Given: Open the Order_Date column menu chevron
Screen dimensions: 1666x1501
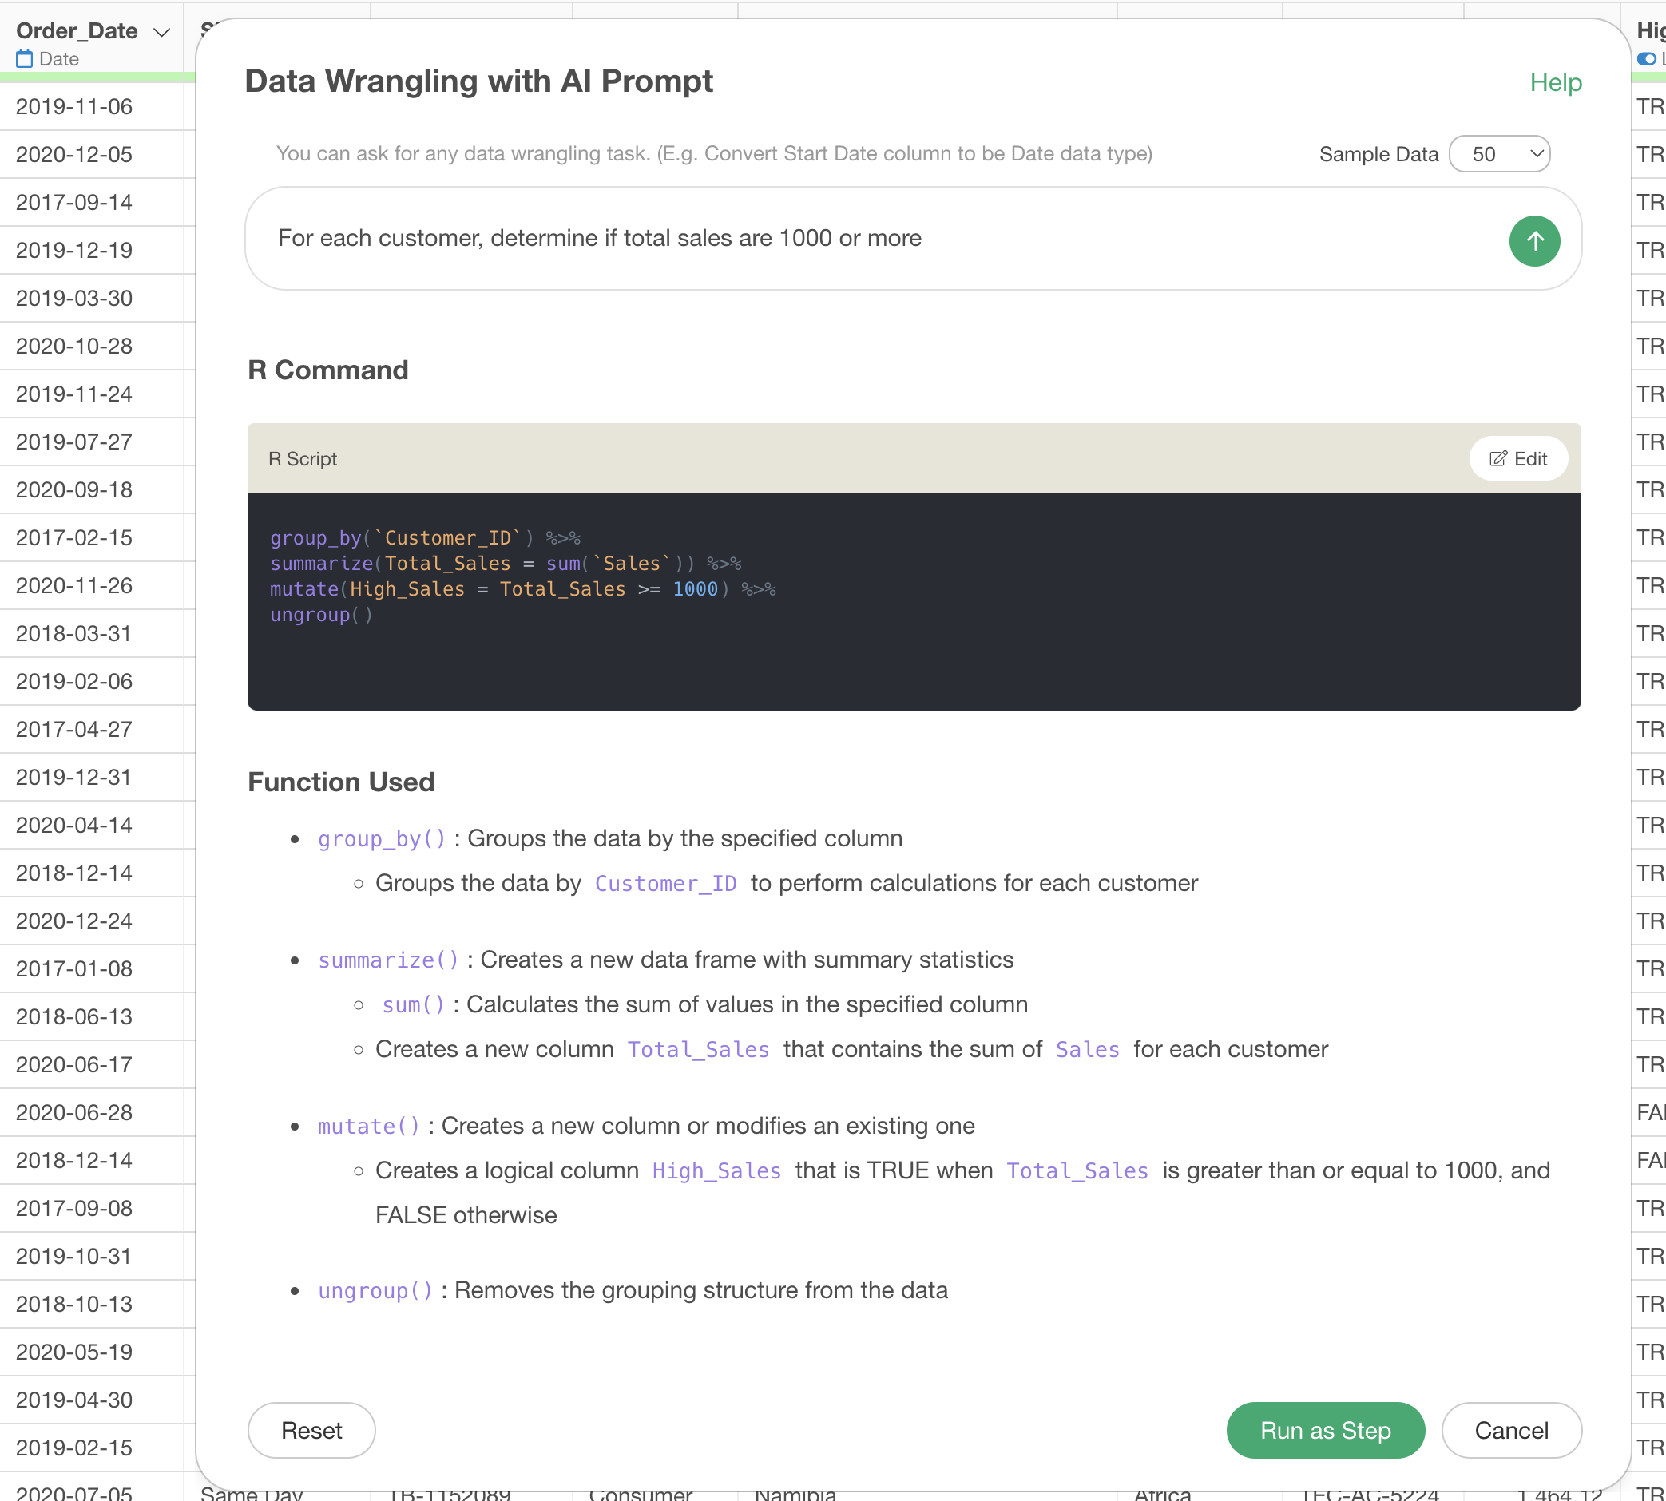Looking at the screenshot, I should click(x=162, y=32).
